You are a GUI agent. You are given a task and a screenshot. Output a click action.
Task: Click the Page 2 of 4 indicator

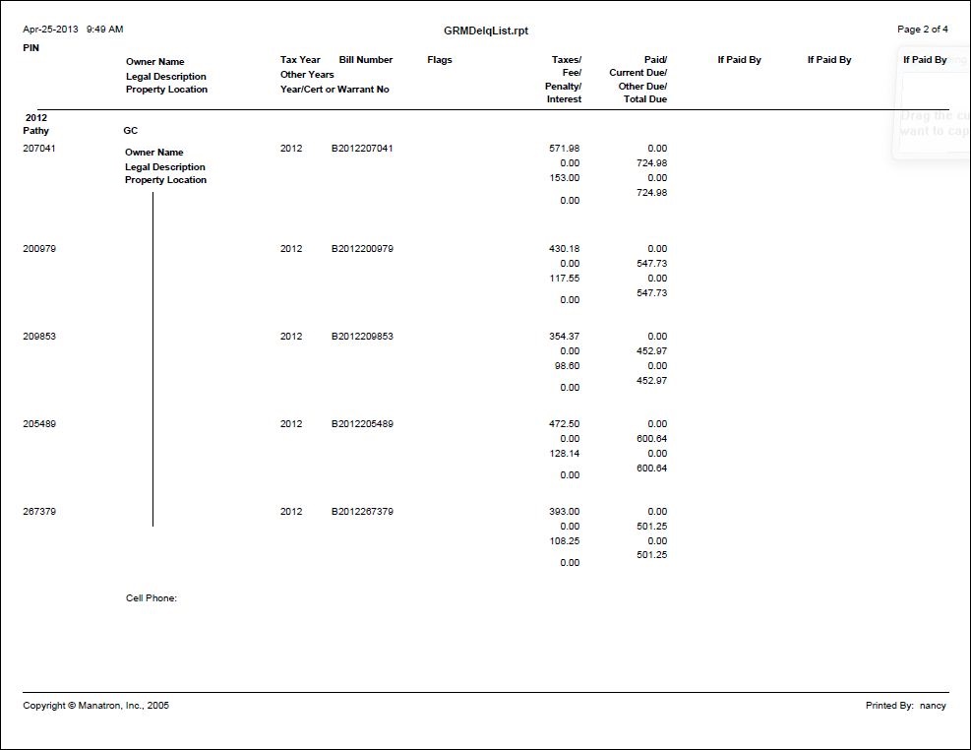point(922,30)
